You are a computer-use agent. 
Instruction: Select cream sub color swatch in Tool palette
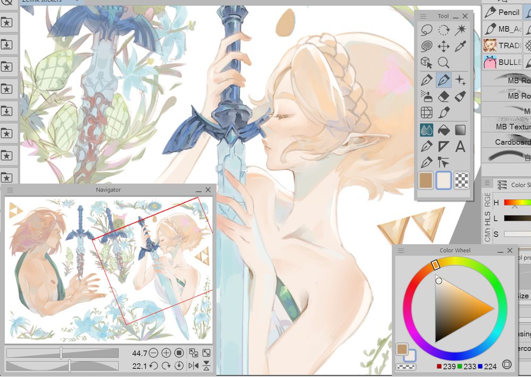443,180
